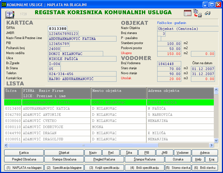The width and height of the screenshot is (223, 173).
Task: Click Štampa Obračuna button
Action: (64, 159)
